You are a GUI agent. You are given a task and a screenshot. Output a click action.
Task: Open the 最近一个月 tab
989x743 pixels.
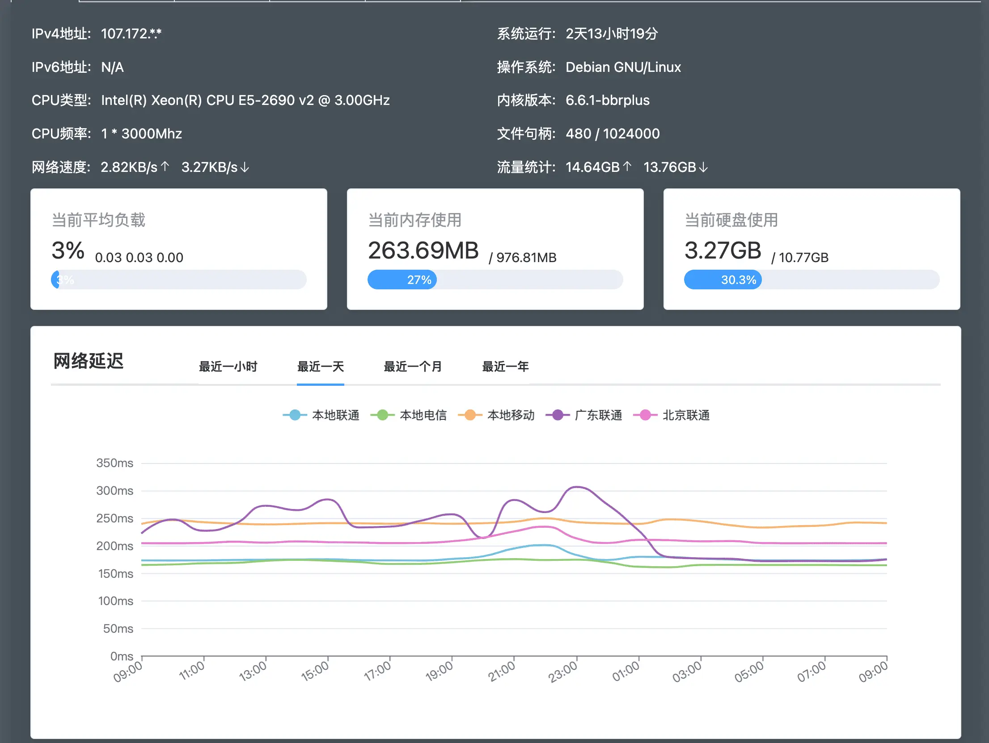[413, 367]
